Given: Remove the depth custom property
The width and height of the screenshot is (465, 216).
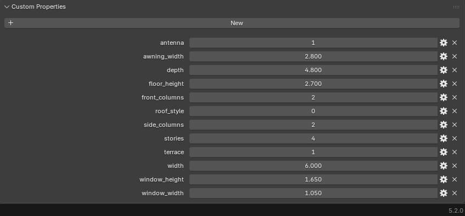Looking at the screenshot, I should (455, 70).
